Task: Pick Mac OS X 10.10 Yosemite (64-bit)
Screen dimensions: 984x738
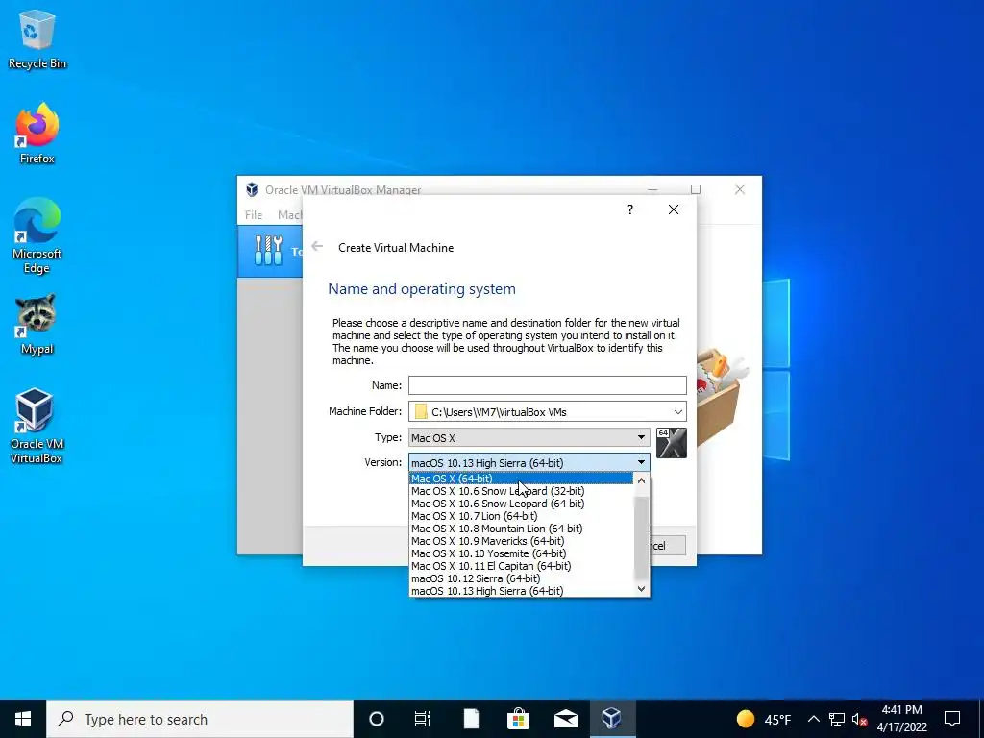Action: click(521, 553)
